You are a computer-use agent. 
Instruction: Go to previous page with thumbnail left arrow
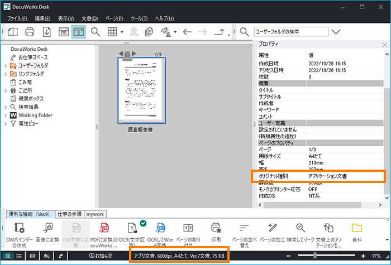pos(121,54)
